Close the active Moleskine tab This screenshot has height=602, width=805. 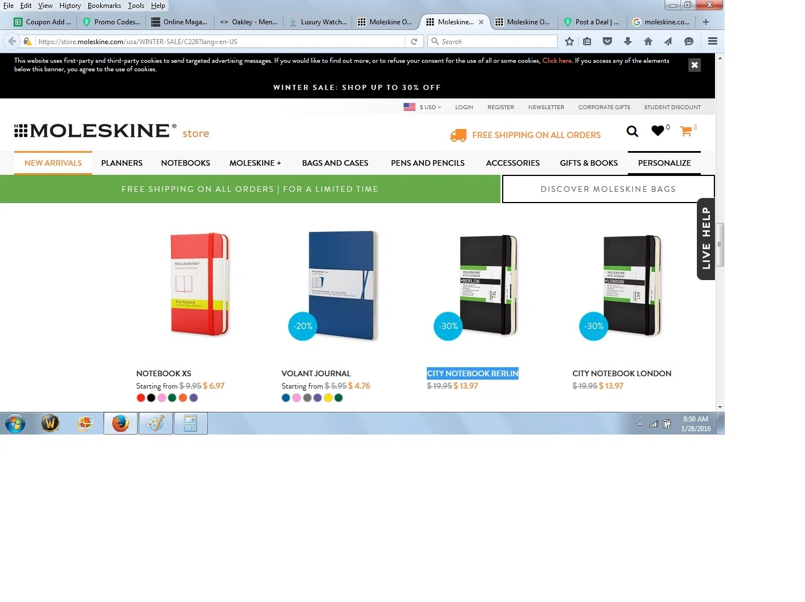(x=481, y=22)
